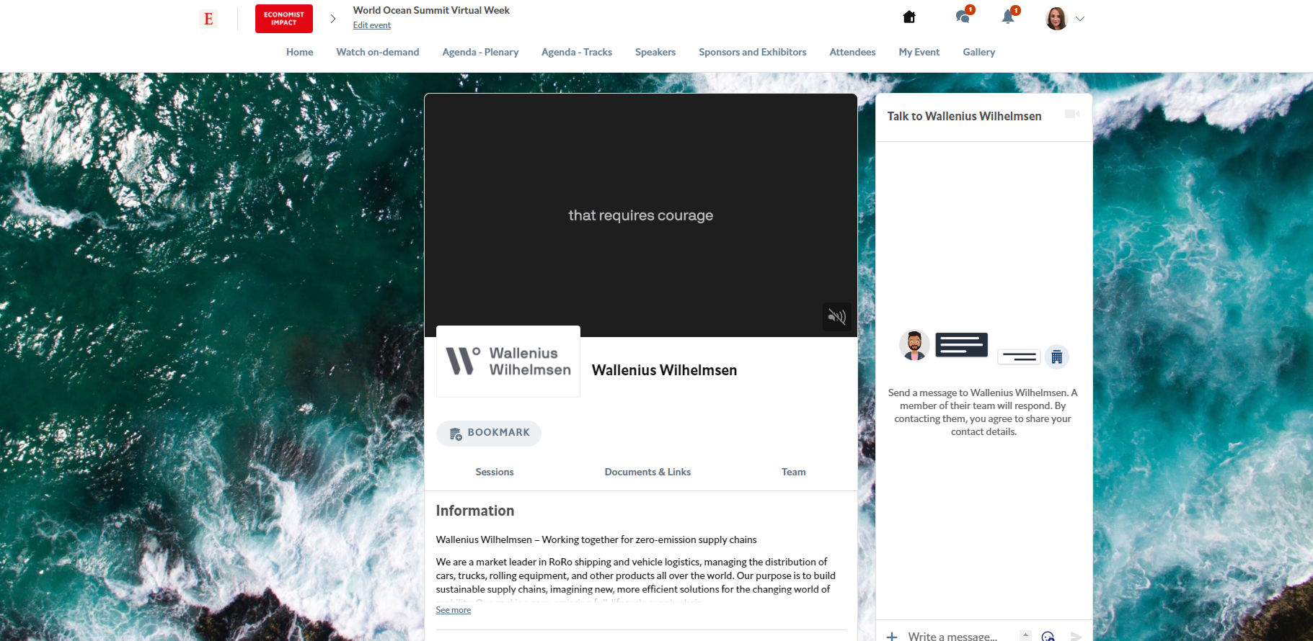This screenshot has width=1313, height=641.
Task: Click the message box scroll-up arrow
Action: [x=1025, y=634]
